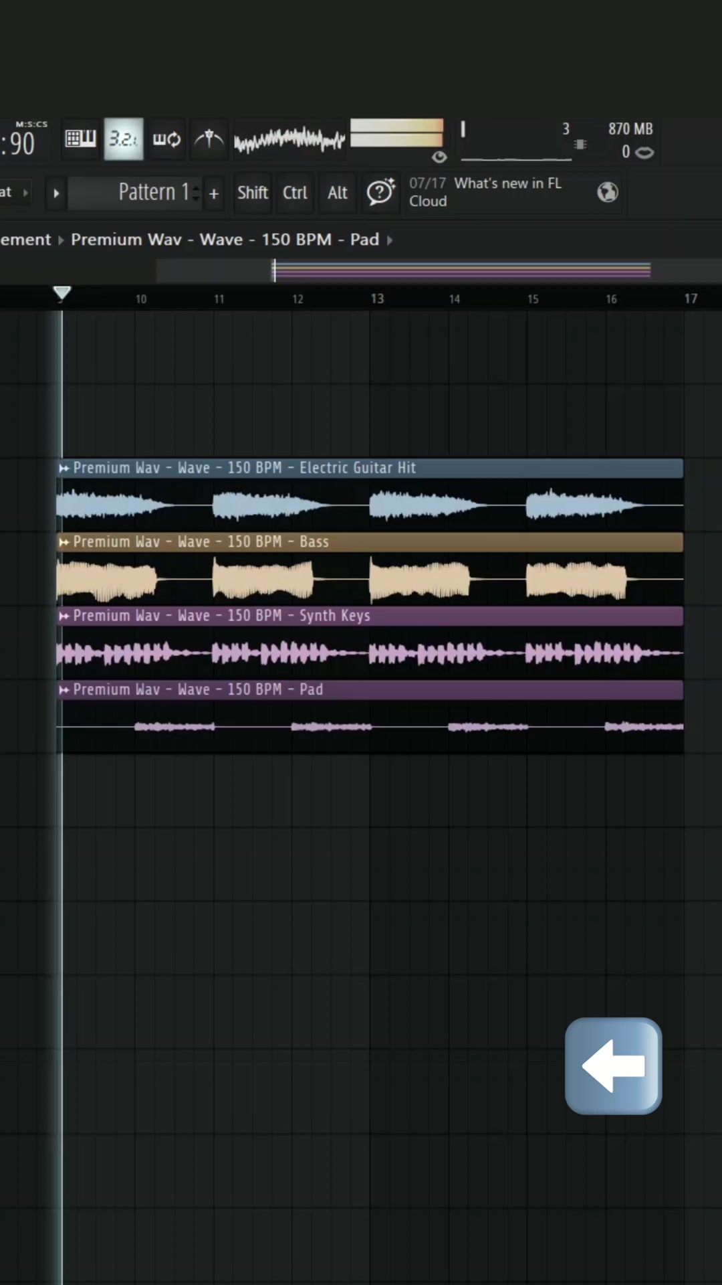The image size is (722, 1285).
Task: Expand arrow after Pad breadcrumb
Action: click(x=390, y=240)
